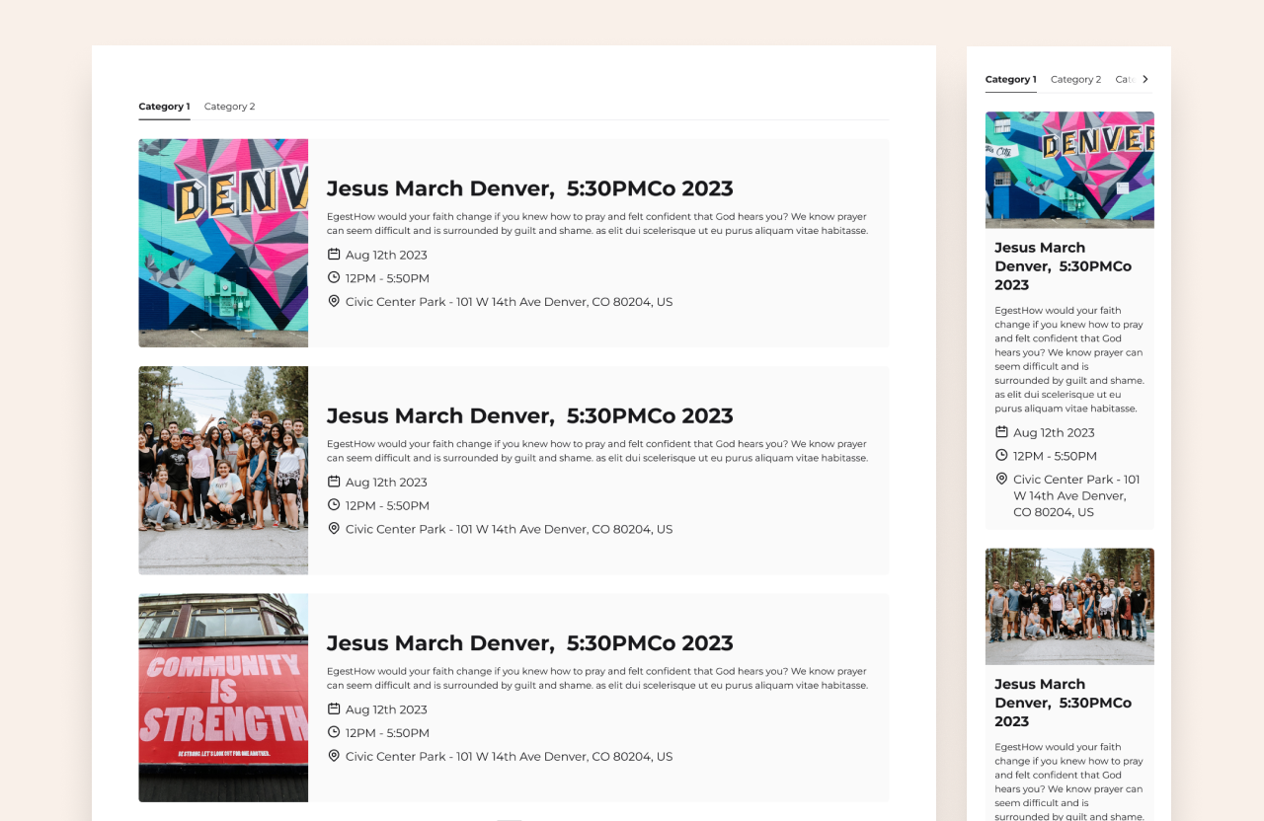
Task: Click clock icon in desktop group photo card
Action: click(x=334, y=505)
